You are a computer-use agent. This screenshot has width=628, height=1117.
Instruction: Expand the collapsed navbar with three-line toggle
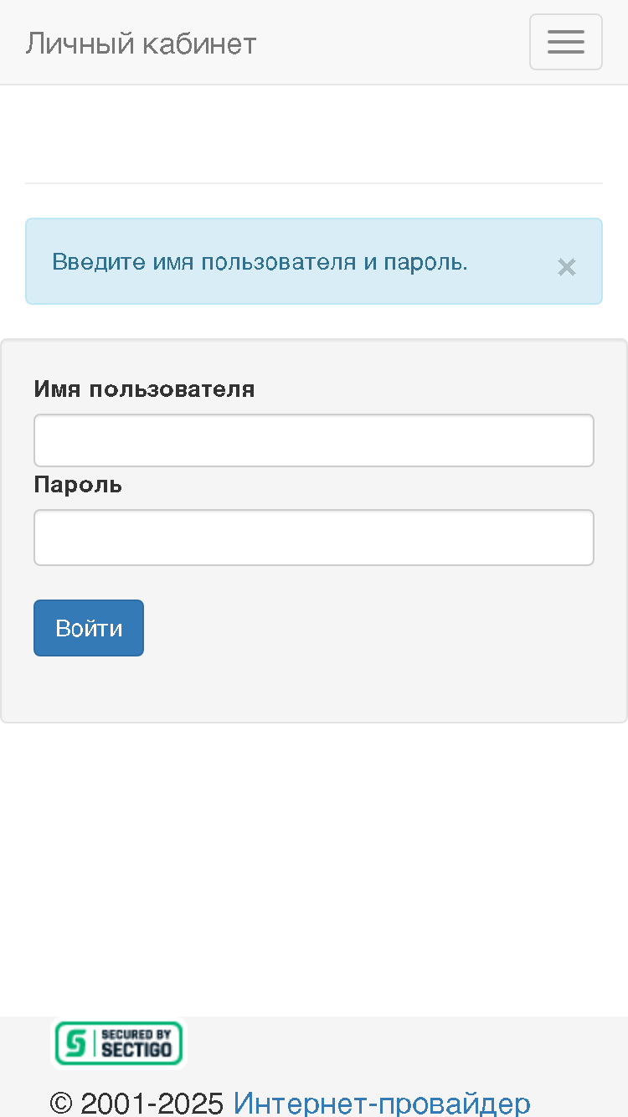click(566, 42)
